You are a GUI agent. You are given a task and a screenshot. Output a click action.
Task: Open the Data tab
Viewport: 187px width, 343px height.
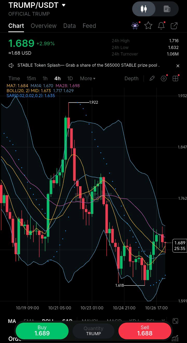point(70,26)
